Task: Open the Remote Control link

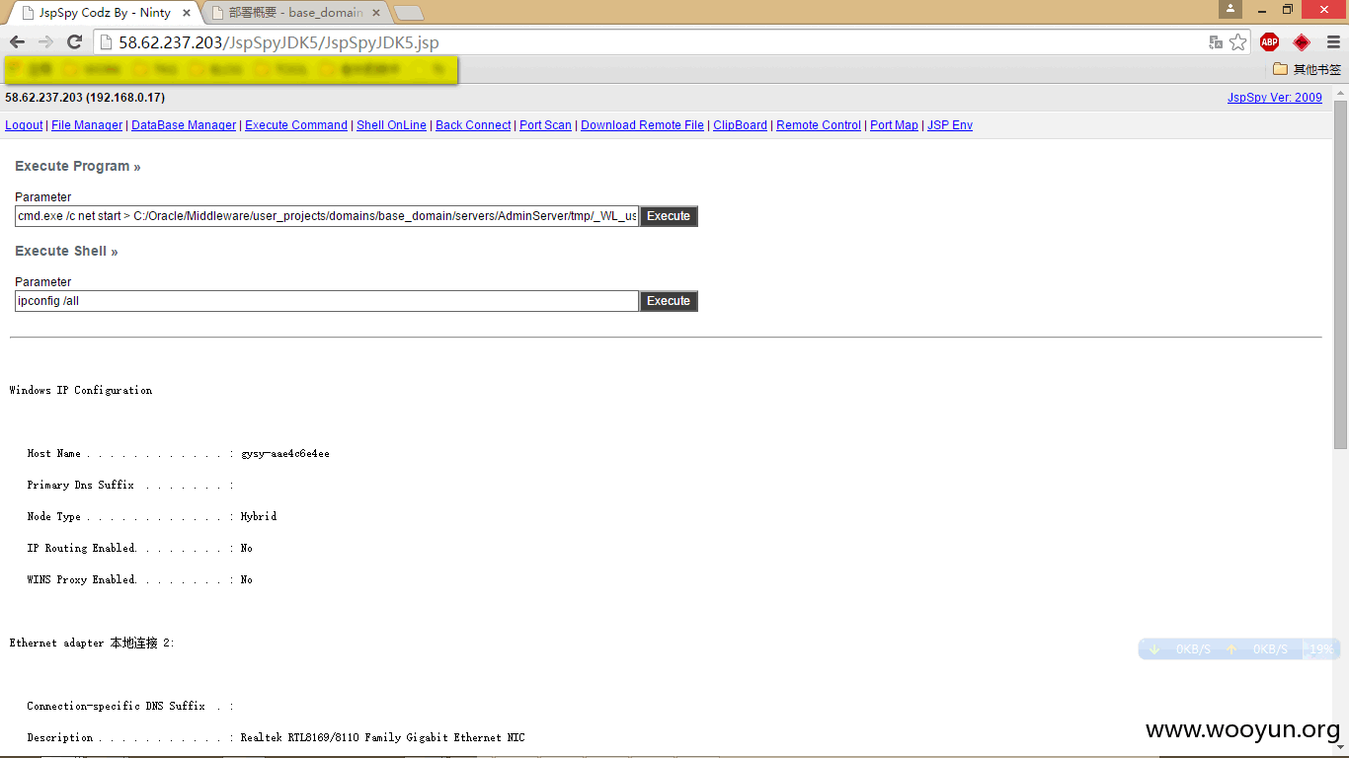Action: click(x=819, y=125)
